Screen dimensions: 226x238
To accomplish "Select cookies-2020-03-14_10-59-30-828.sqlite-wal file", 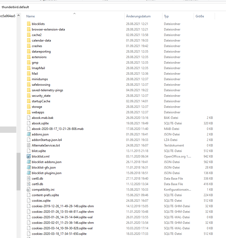I will point(62,228).
